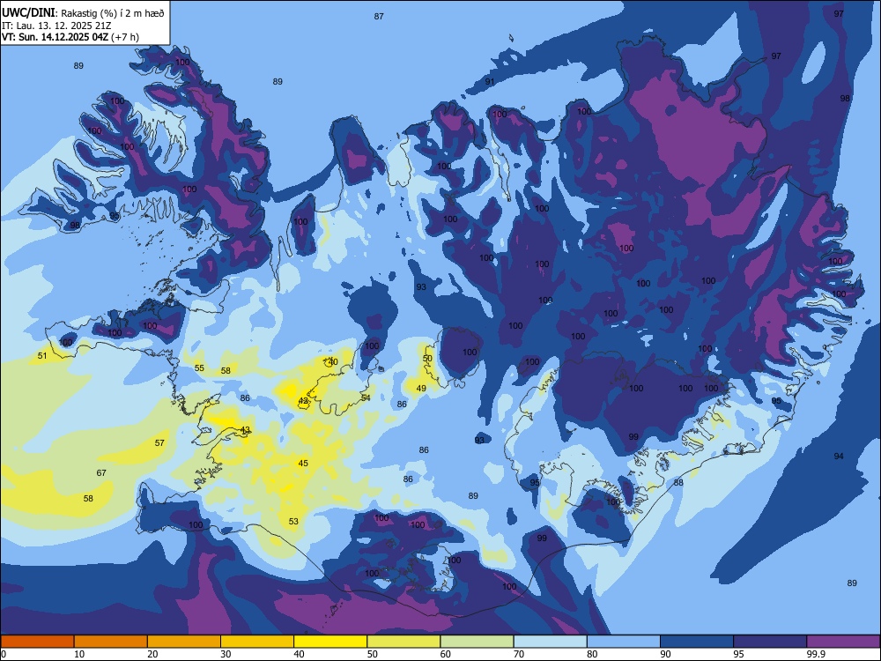Image resolution: width=881 pixels, height=661 pixels.
Task: Click the amber 20–30 legend swatch
Action: click(184, 642)
